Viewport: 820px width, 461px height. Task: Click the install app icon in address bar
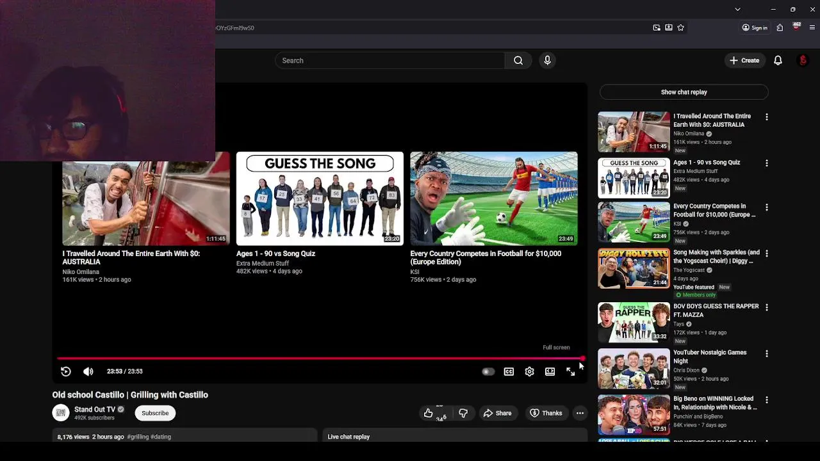point(669,28)
